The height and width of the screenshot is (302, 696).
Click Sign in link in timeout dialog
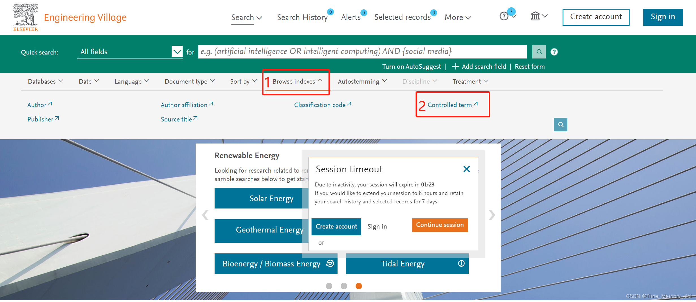pyautogui.click(x=377, y=227)
